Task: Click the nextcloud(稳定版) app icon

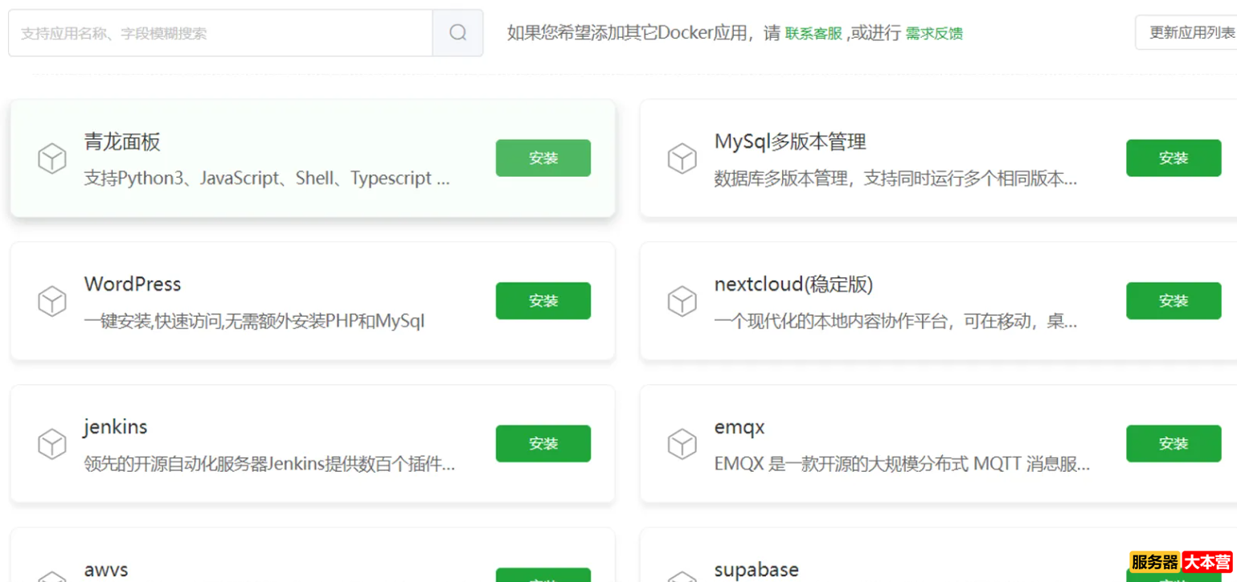Action: pyautogui.click(x=682, y=301)
